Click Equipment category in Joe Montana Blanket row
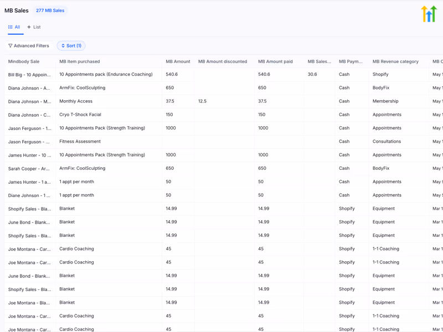 coord(383,302)
